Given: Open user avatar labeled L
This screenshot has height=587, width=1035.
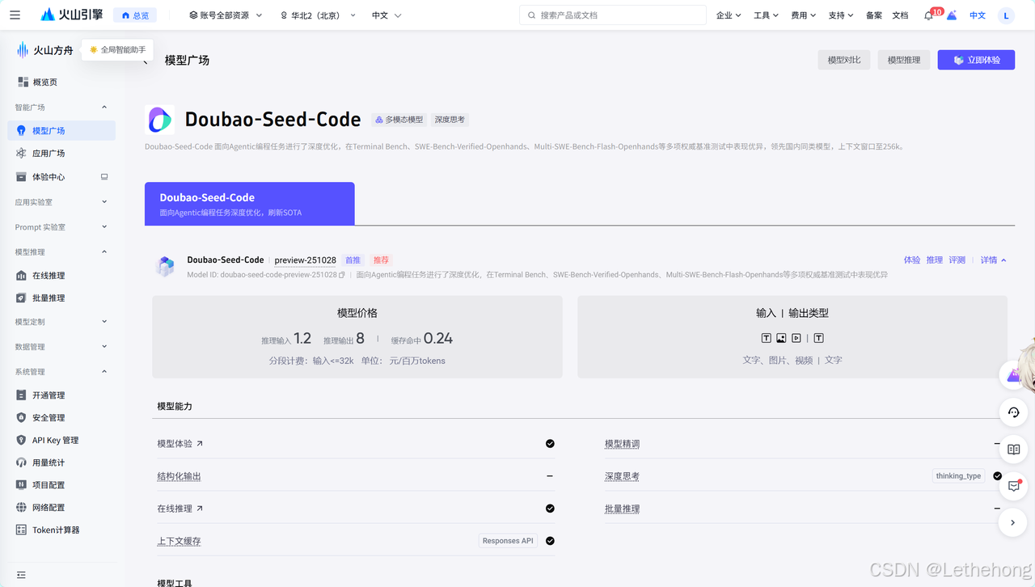Looking at the screenshot, I should [x=1006, y=15].
